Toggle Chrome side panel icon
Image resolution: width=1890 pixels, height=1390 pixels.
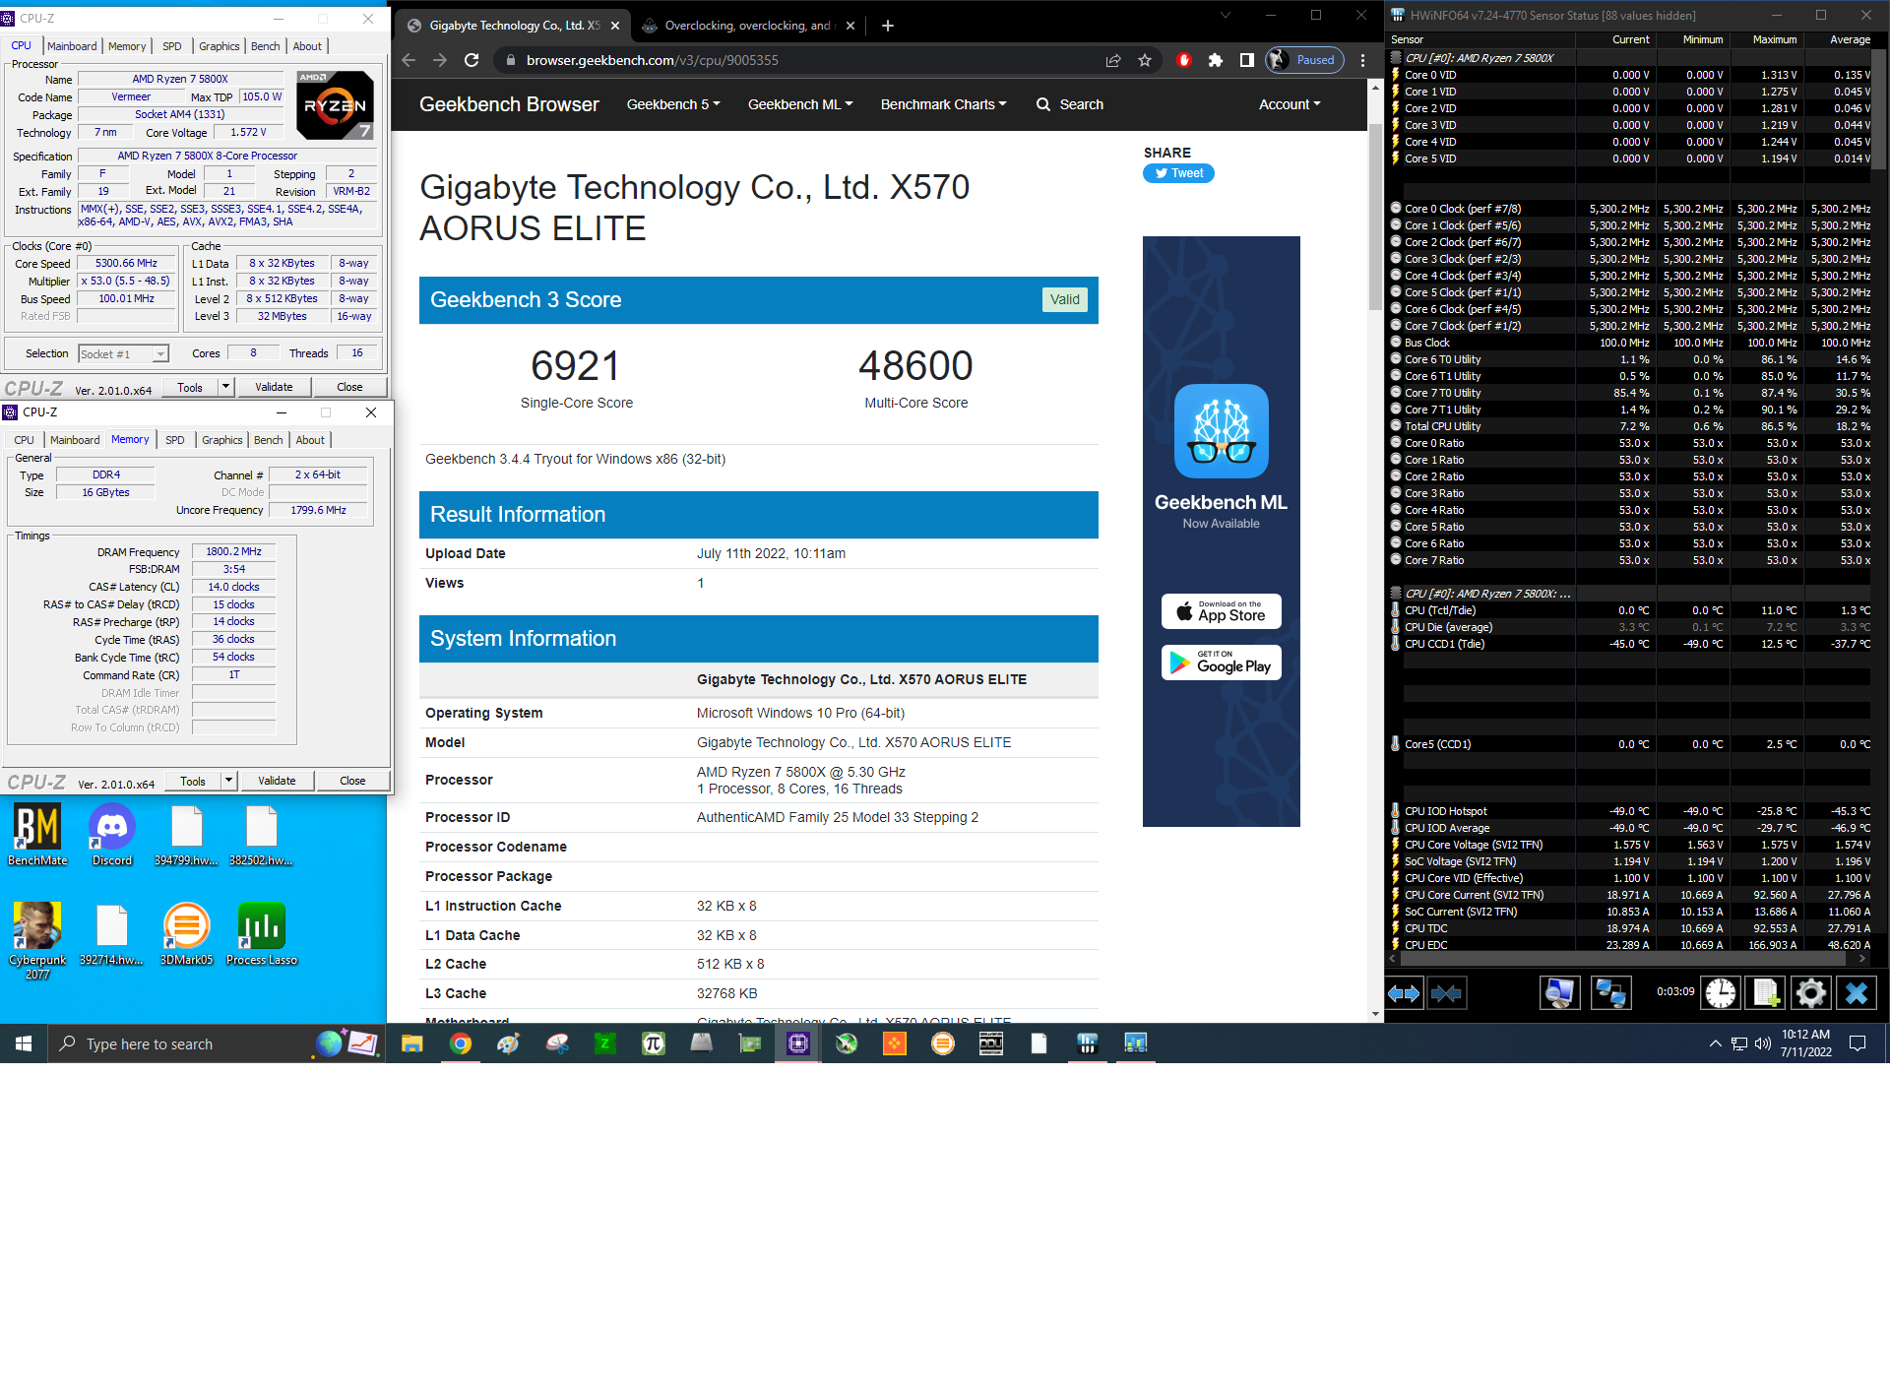[1247, 60]
